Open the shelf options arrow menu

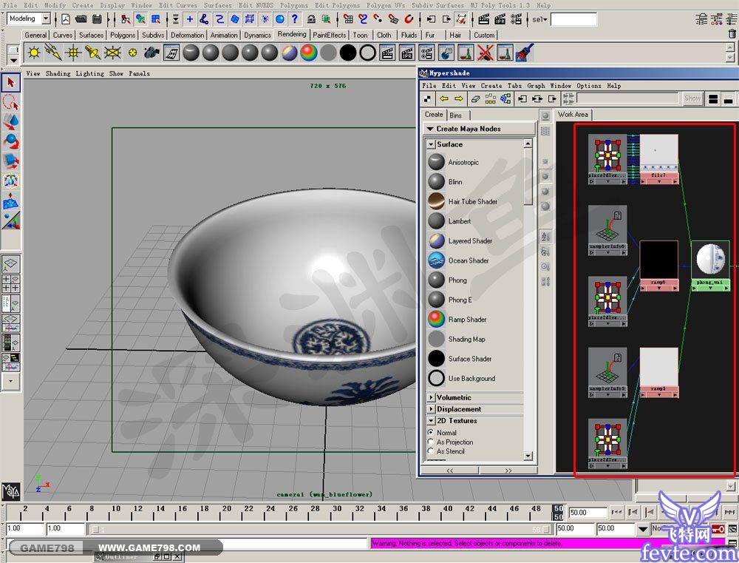(x=13, y=61)
